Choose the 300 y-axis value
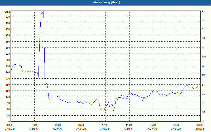The image size is (211, 132). (8, 60)
